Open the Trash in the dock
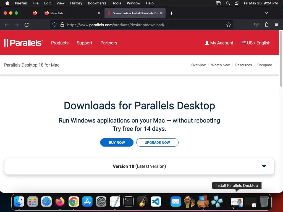Image resolution: width=283 pixels, height=212 pixels. point(264,201)
